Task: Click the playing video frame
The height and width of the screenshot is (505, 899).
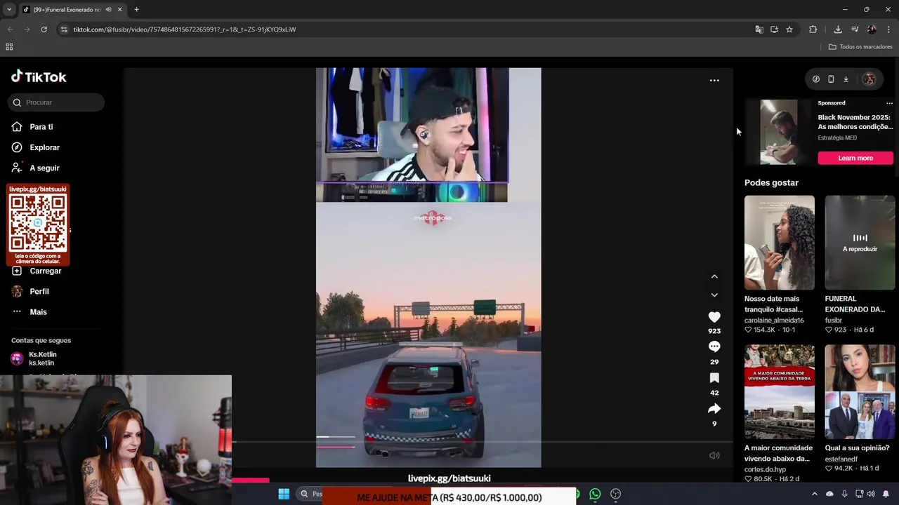Action: pos(428,267)
